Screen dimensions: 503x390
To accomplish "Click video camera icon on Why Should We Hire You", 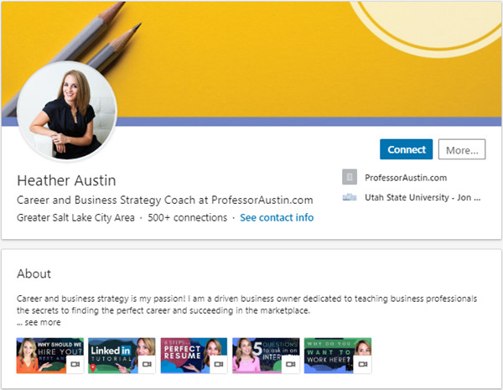I will pos(75,364).
